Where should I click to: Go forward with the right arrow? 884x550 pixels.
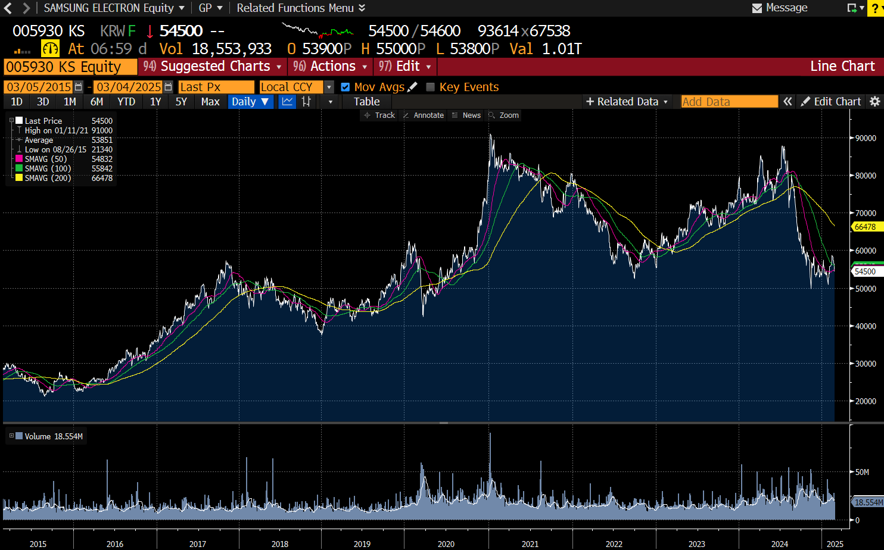[x=26, y=8]
